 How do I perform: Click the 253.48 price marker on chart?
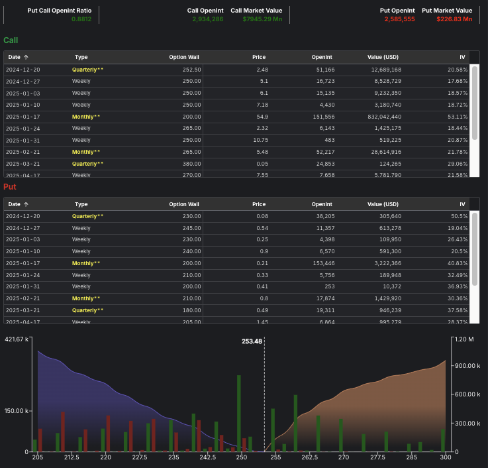(252, 341)
